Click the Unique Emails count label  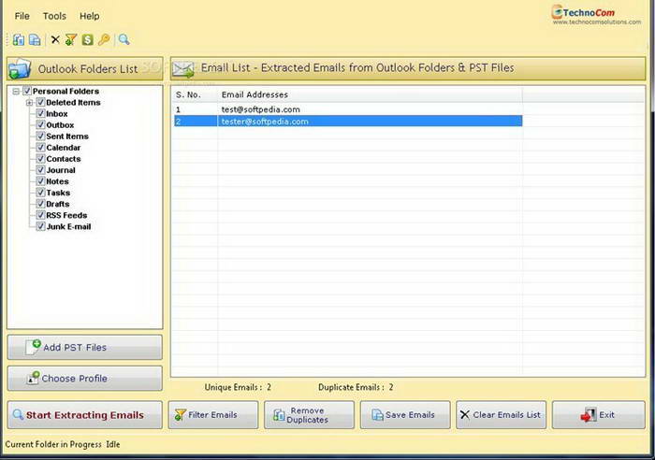click(x=238, y=387)
